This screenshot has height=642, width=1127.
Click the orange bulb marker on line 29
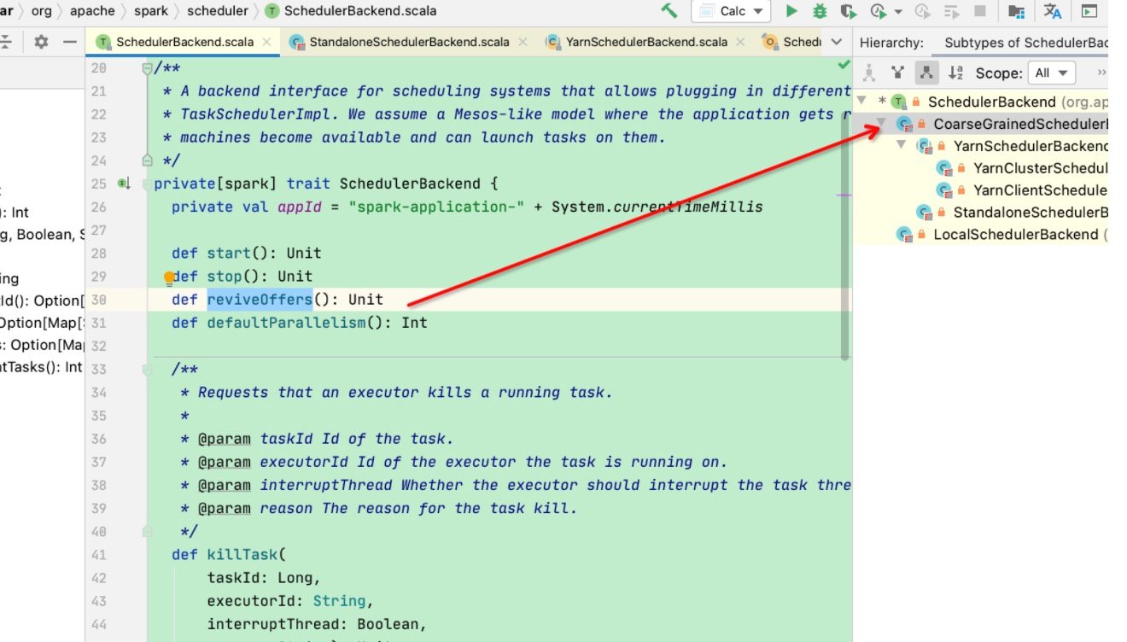tap(169, 277)
